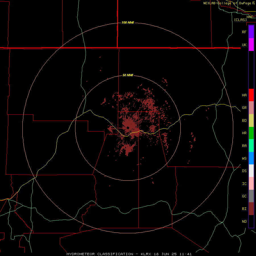Click the DS white legend swatch
256x256 pixels.
(251, 171)
